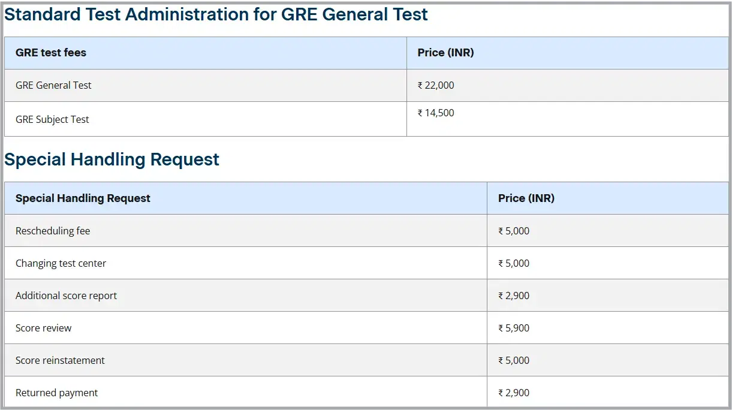Select the "Changing test center" cell
The width and height of the screenshot is (732, 410).
click(61, 263)
